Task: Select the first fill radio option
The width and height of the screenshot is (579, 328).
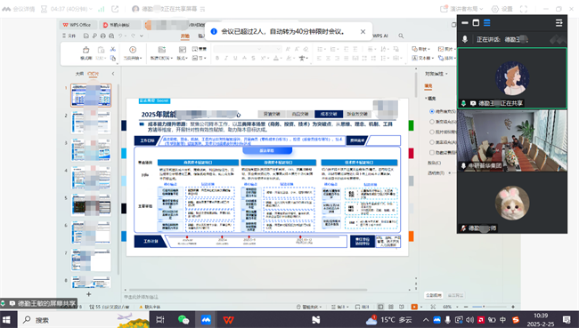Action: [432, 111]
